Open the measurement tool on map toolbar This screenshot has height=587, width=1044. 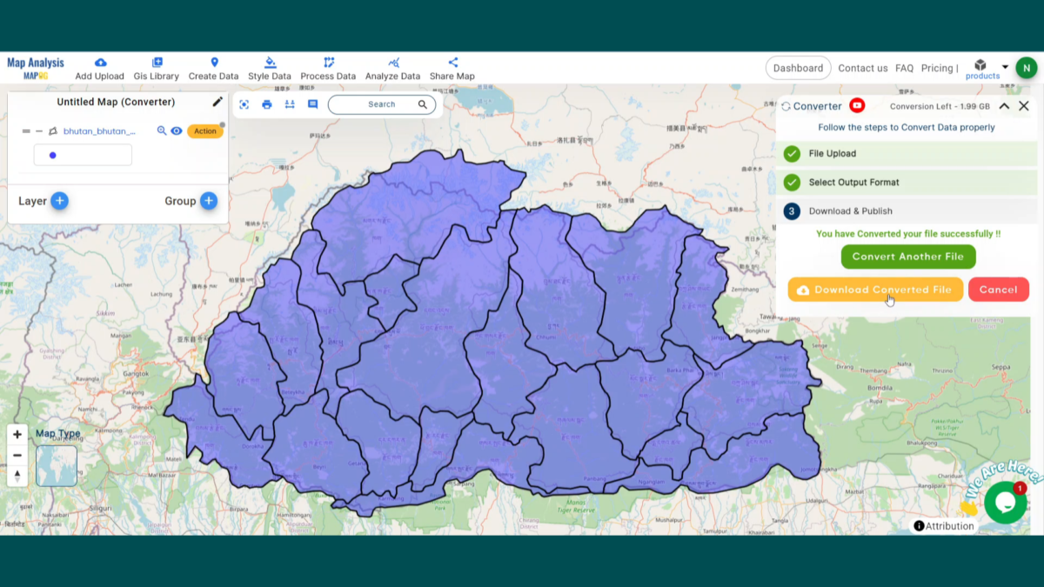[x=289, y=104]
